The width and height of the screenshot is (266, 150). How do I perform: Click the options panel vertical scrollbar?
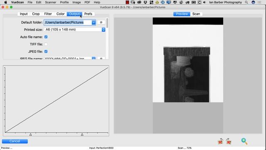[x=107, y=23]
